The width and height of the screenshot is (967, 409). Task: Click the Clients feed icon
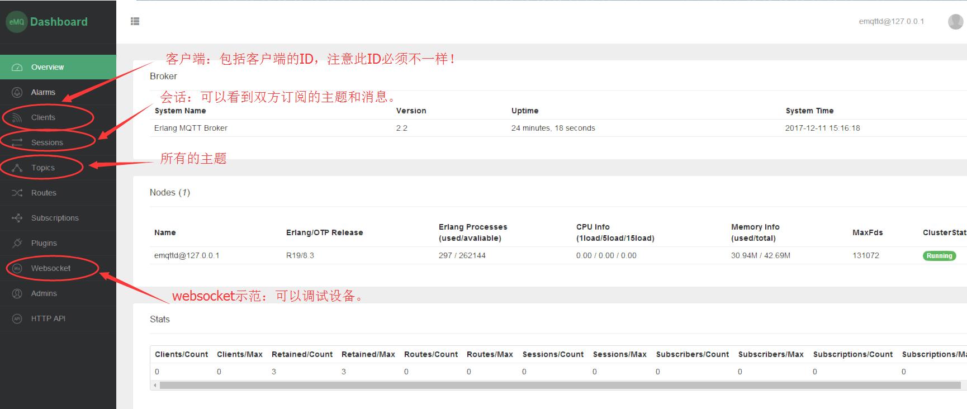17,117
